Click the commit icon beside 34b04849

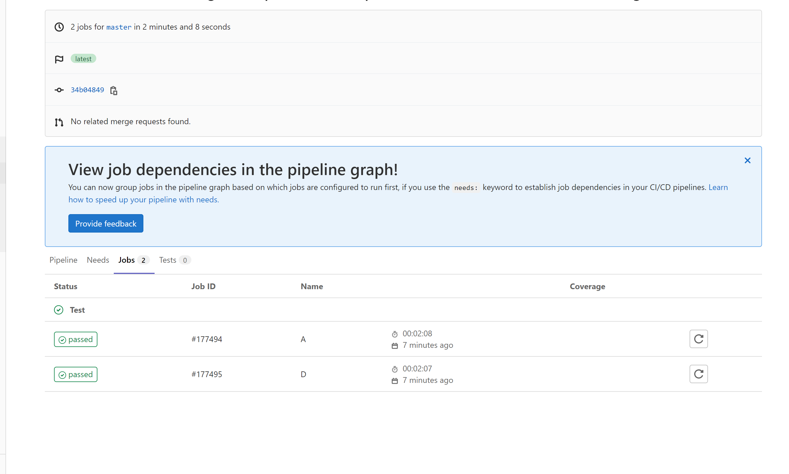[x=59, y=90]
